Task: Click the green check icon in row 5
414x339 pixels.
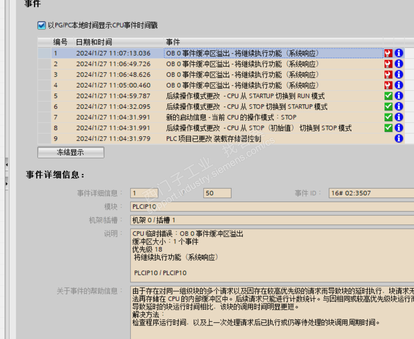Action: [388, 96]
